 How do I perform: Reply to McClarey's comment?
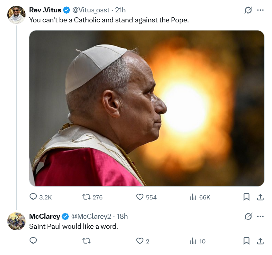[x=34, y=241]
